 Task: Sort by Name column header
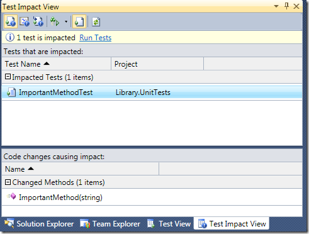pos(81,169)
